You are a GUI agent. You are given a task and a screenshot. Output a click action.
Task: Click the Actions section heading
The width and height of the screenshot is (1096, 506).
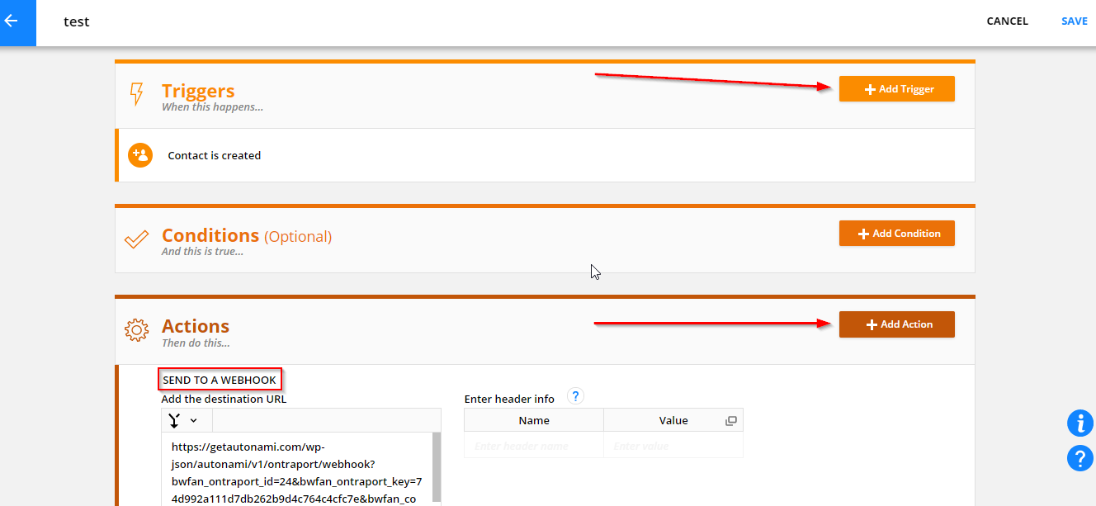[x=196, y=326]
